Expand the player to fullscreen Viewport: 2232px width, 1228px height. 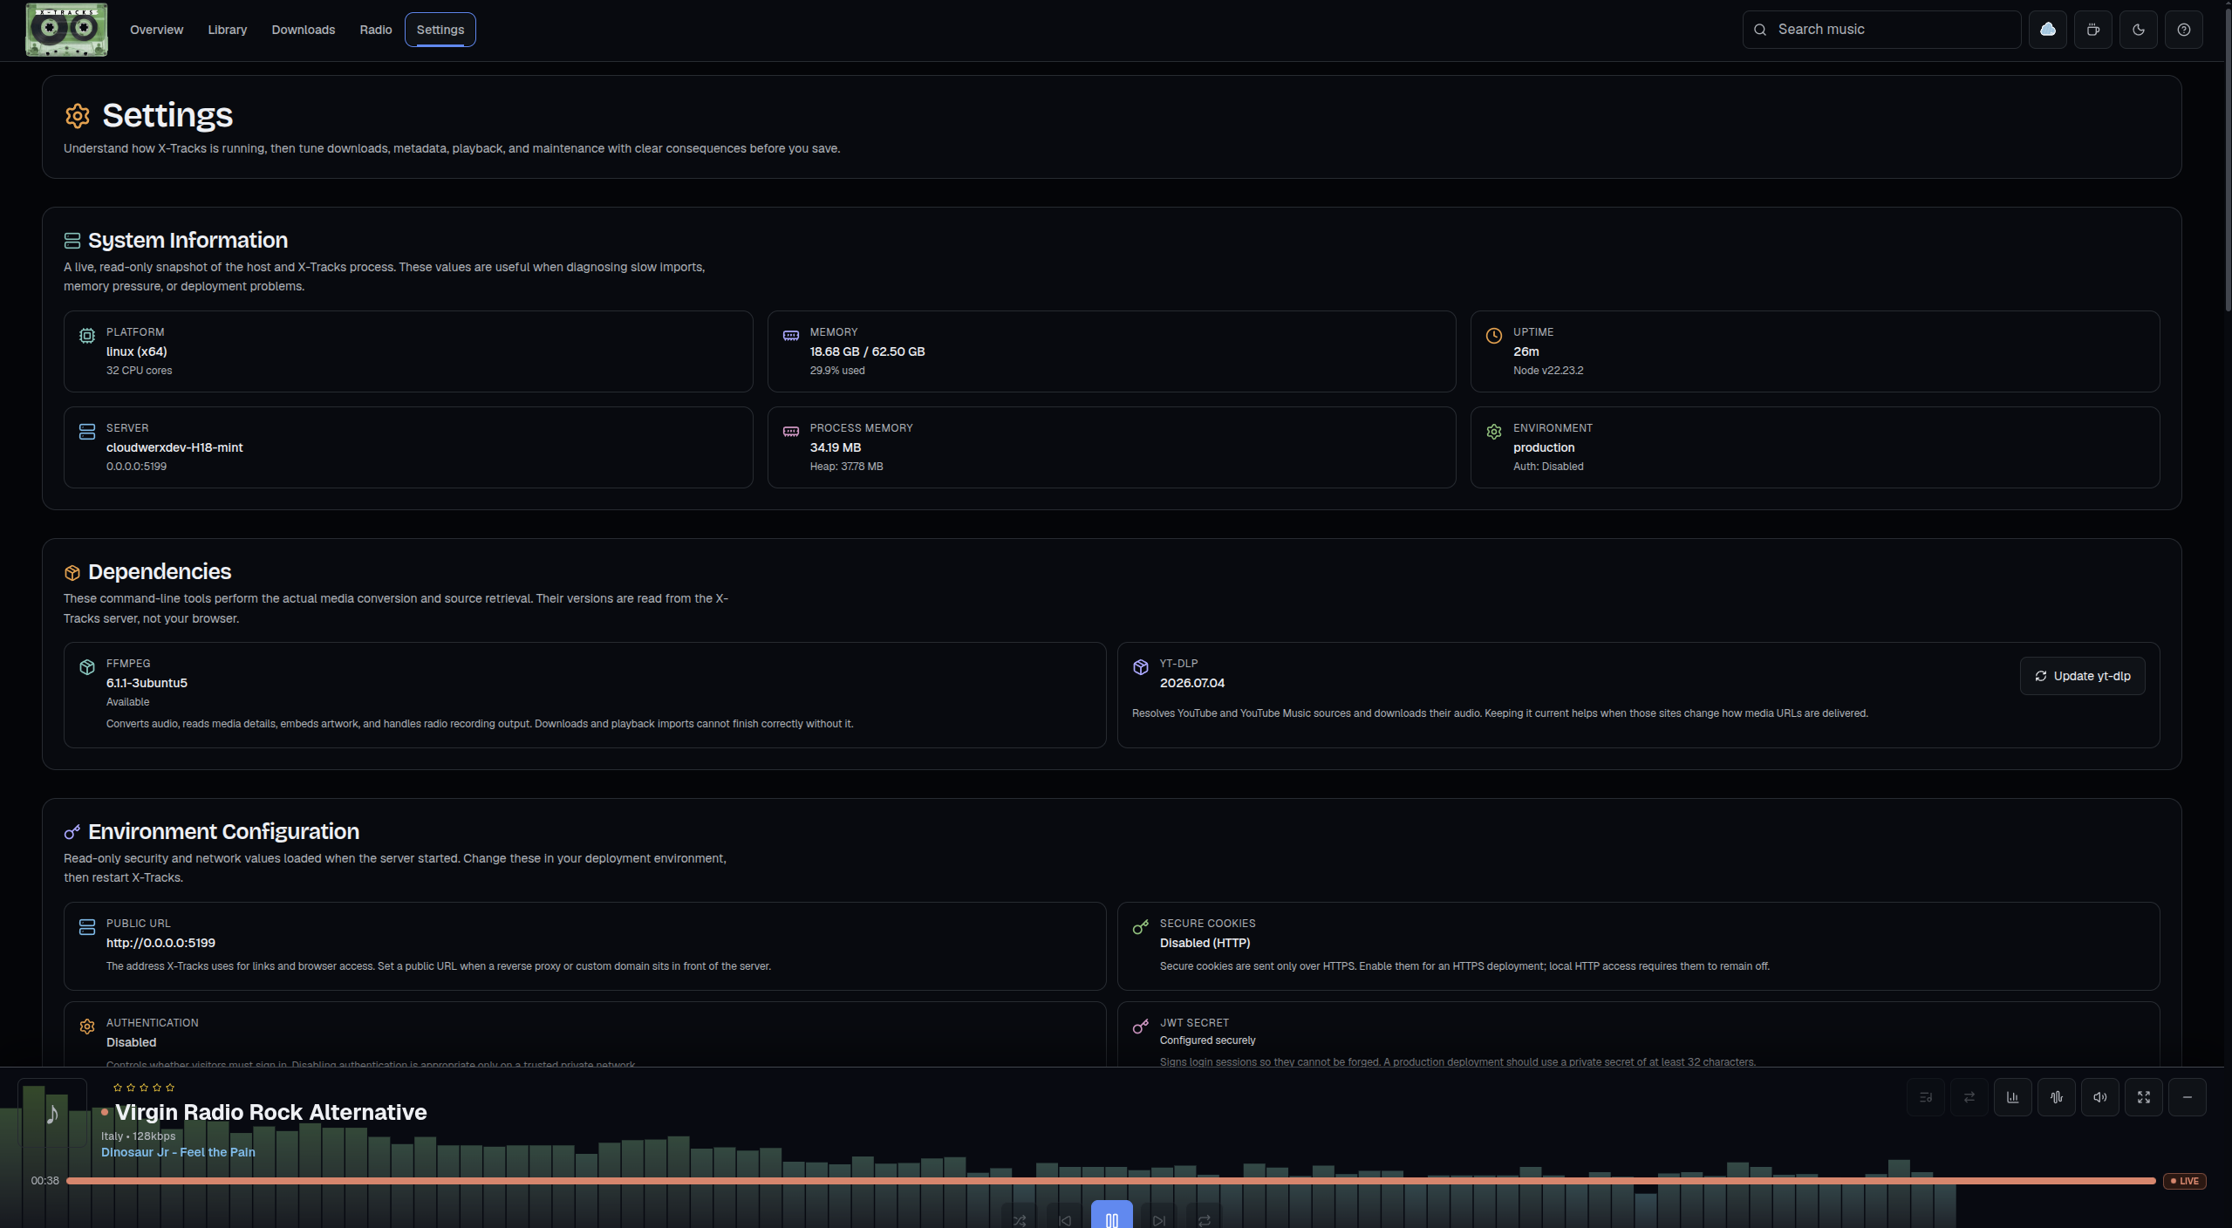(x=2144, y=1097)
